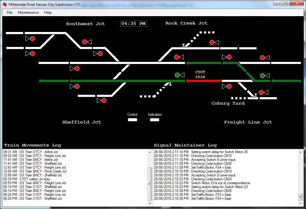
Task: Click Signal Maintainer Log scrollbar thumb
Action: tap(301, 197)
